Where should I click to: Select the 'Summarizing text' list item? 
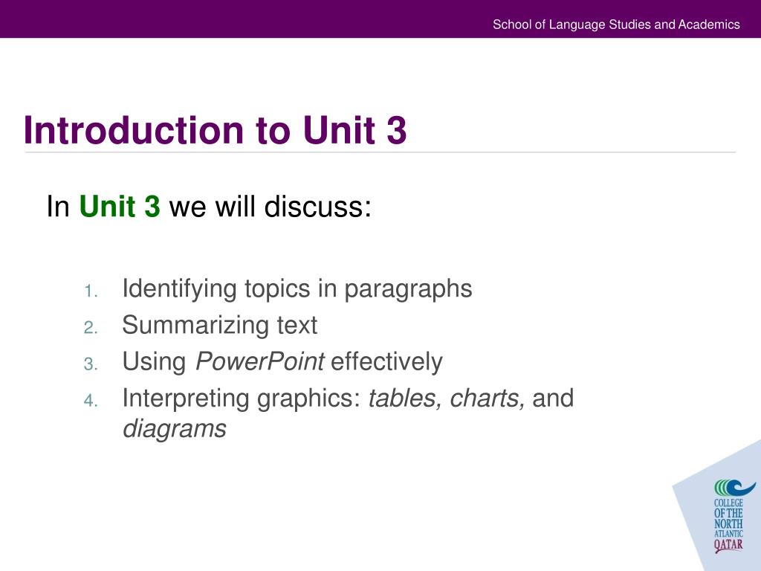219,325
